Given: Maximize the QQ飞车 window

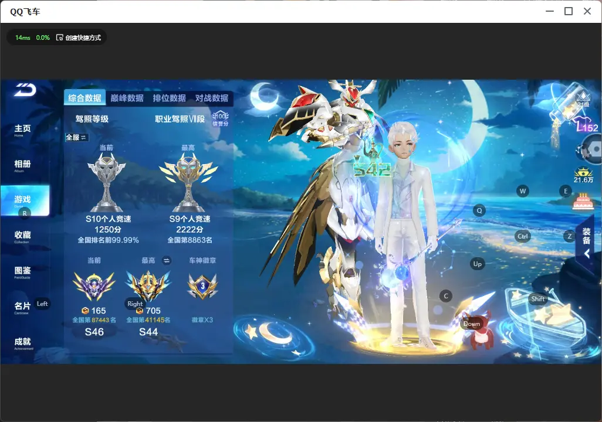Looking at the screenshot, I should (569, 12).
